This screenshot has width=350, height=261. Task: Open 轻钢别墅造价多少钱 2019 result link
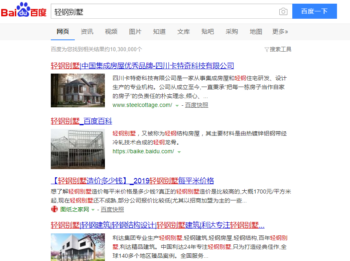133,181
